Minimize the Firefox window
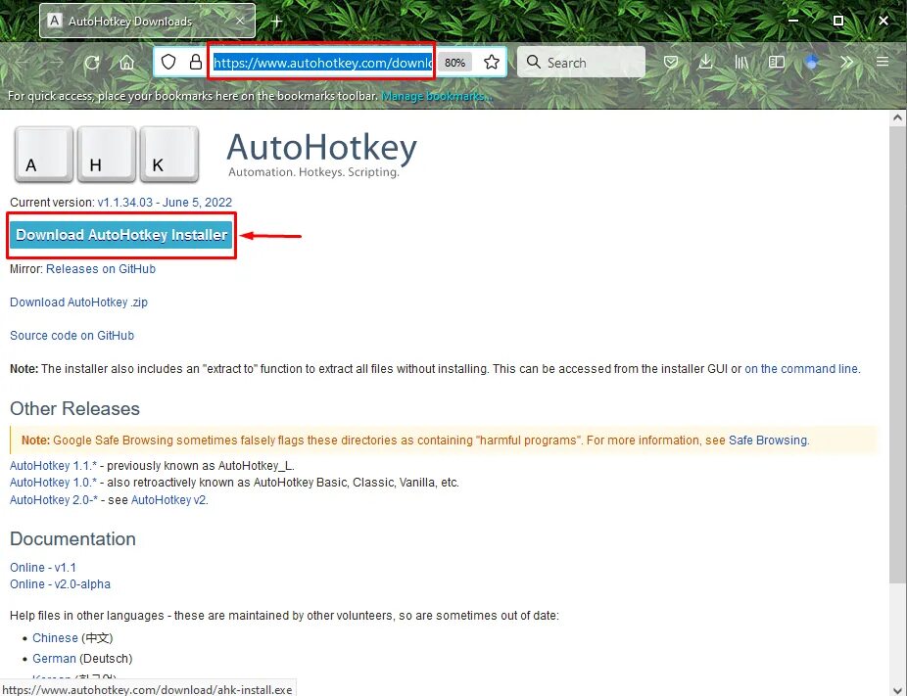 pyautogui.click(x=793, y=21)
